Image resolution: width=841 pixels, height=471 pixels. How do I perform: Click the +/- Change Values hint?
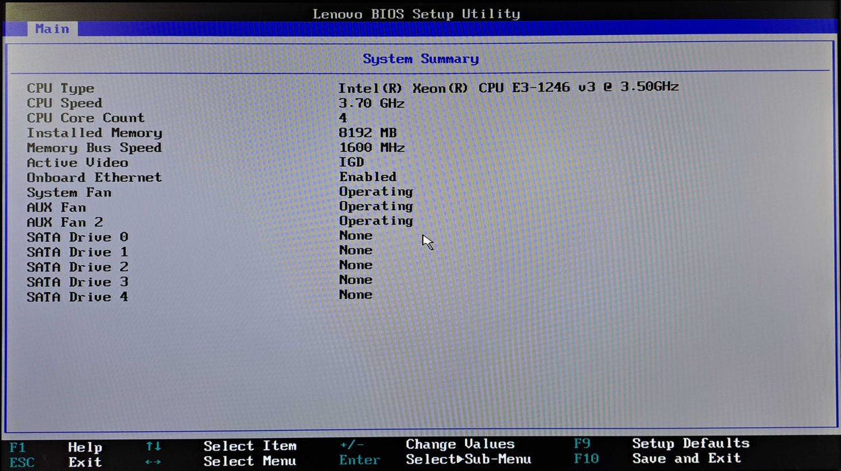(x=427, y=445)
